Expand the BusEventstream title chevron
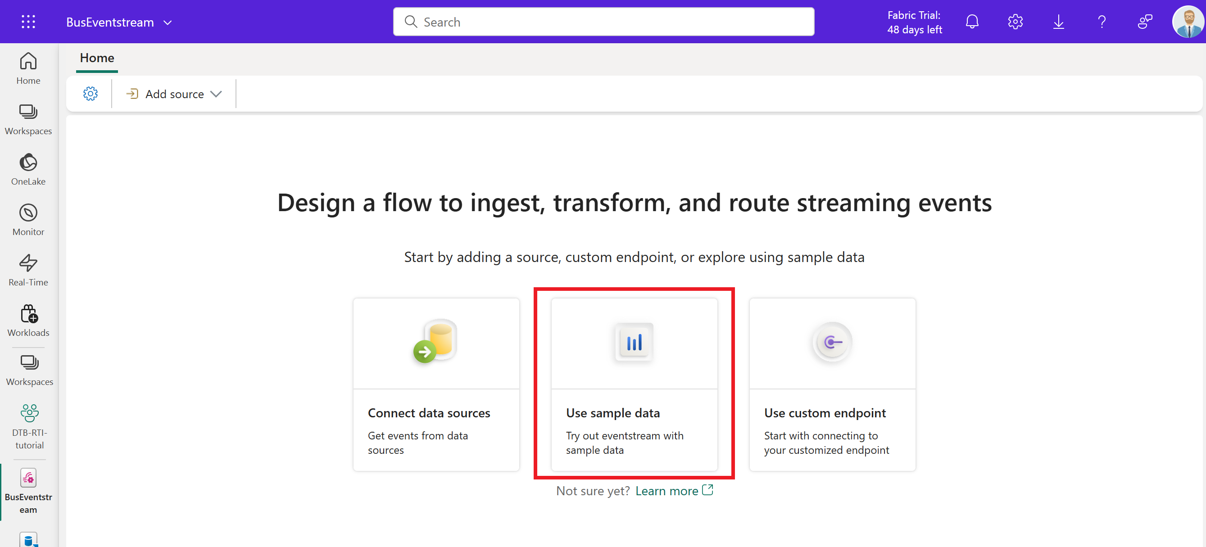This screenshot has height=547, width=1206. pos(168,23)
